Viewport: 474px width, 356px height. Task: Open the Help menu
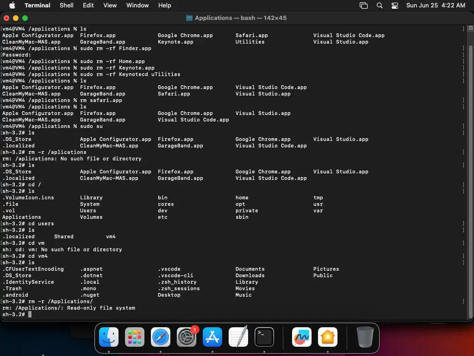(165, 6)
